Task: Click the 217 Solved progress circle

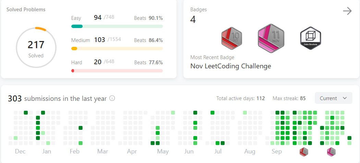Action: pyautogui.click(x=36, y=47)
